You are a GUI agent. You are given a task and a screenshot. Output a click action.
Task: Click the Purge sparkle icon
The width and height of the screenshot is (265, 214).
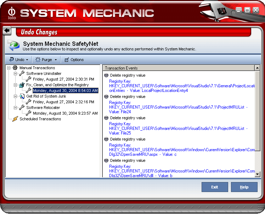click(x=38, y=59)
